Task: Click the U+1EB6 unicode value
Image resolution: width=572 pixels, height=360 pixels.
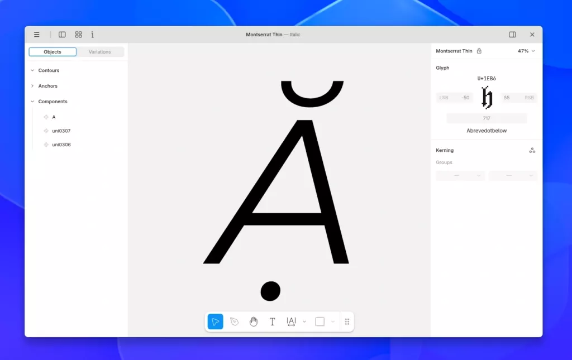Action: pos(487,78)
